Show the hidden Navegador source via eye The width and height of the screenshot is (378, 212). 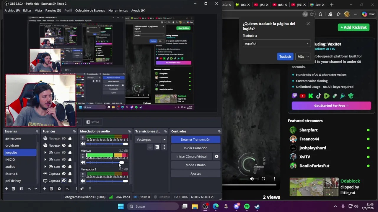point(63,138)
